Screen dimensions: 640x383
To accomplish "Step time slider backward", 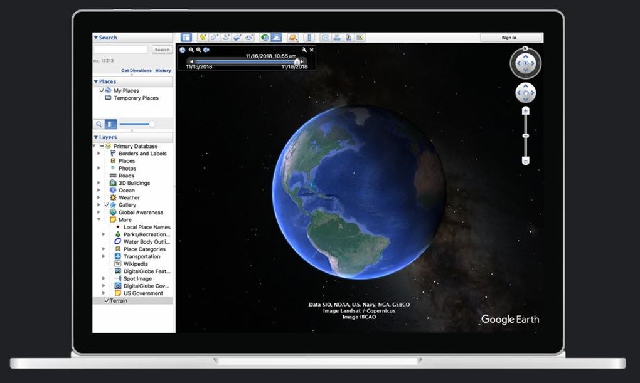I will coord(191,61).
